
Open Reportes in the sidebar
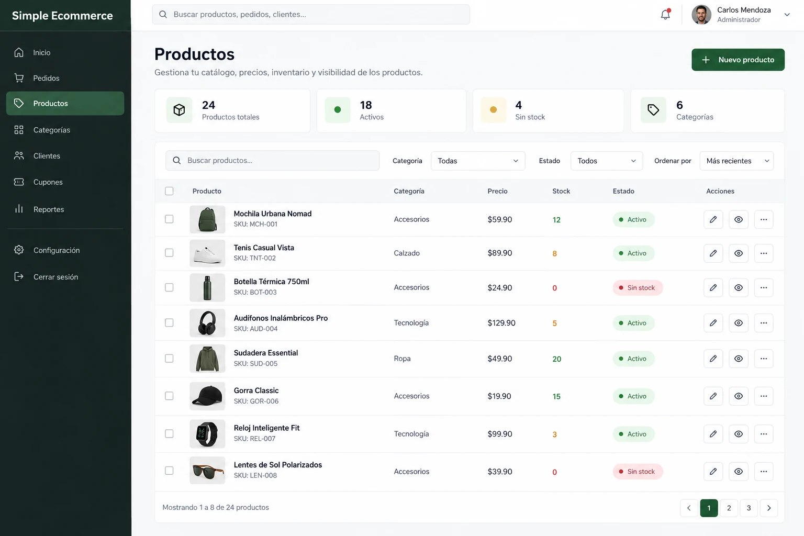(x=65, y=209)
